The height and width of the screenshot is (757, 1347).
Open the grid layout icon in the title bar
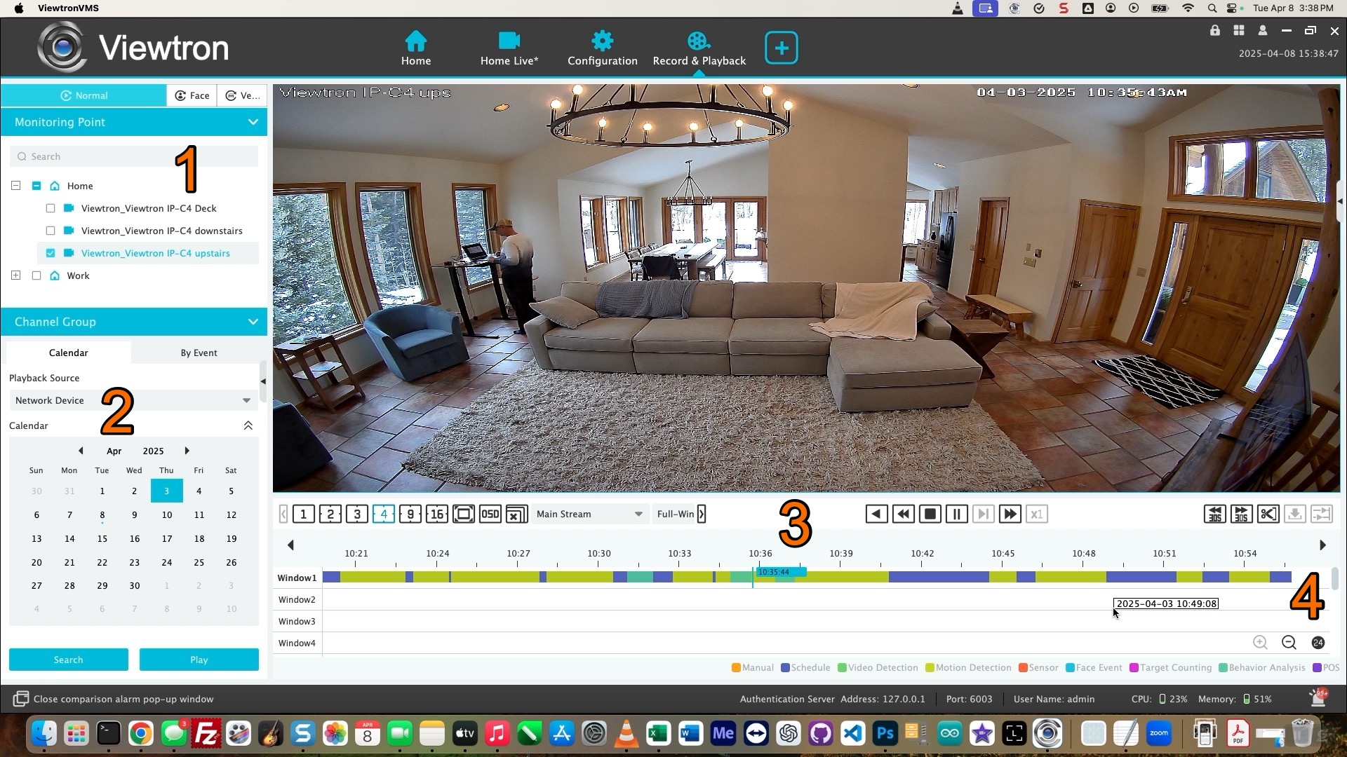click(x=1239, y=31)
